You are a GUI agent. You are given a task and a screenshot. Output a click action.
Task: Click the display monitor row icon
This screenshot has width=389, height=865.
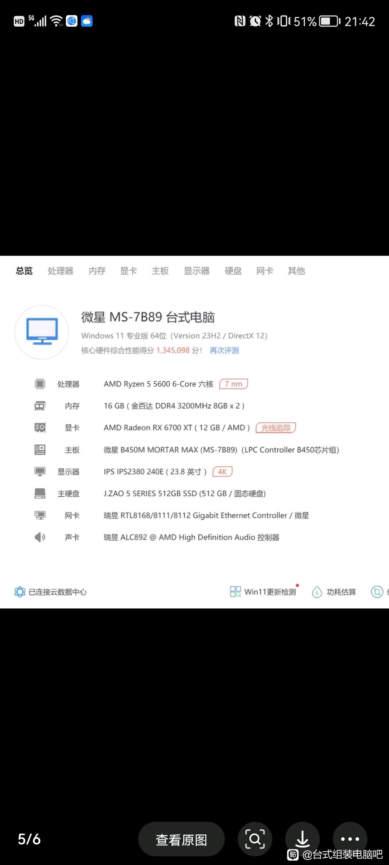pyautogui.click(x=40, y=472)
